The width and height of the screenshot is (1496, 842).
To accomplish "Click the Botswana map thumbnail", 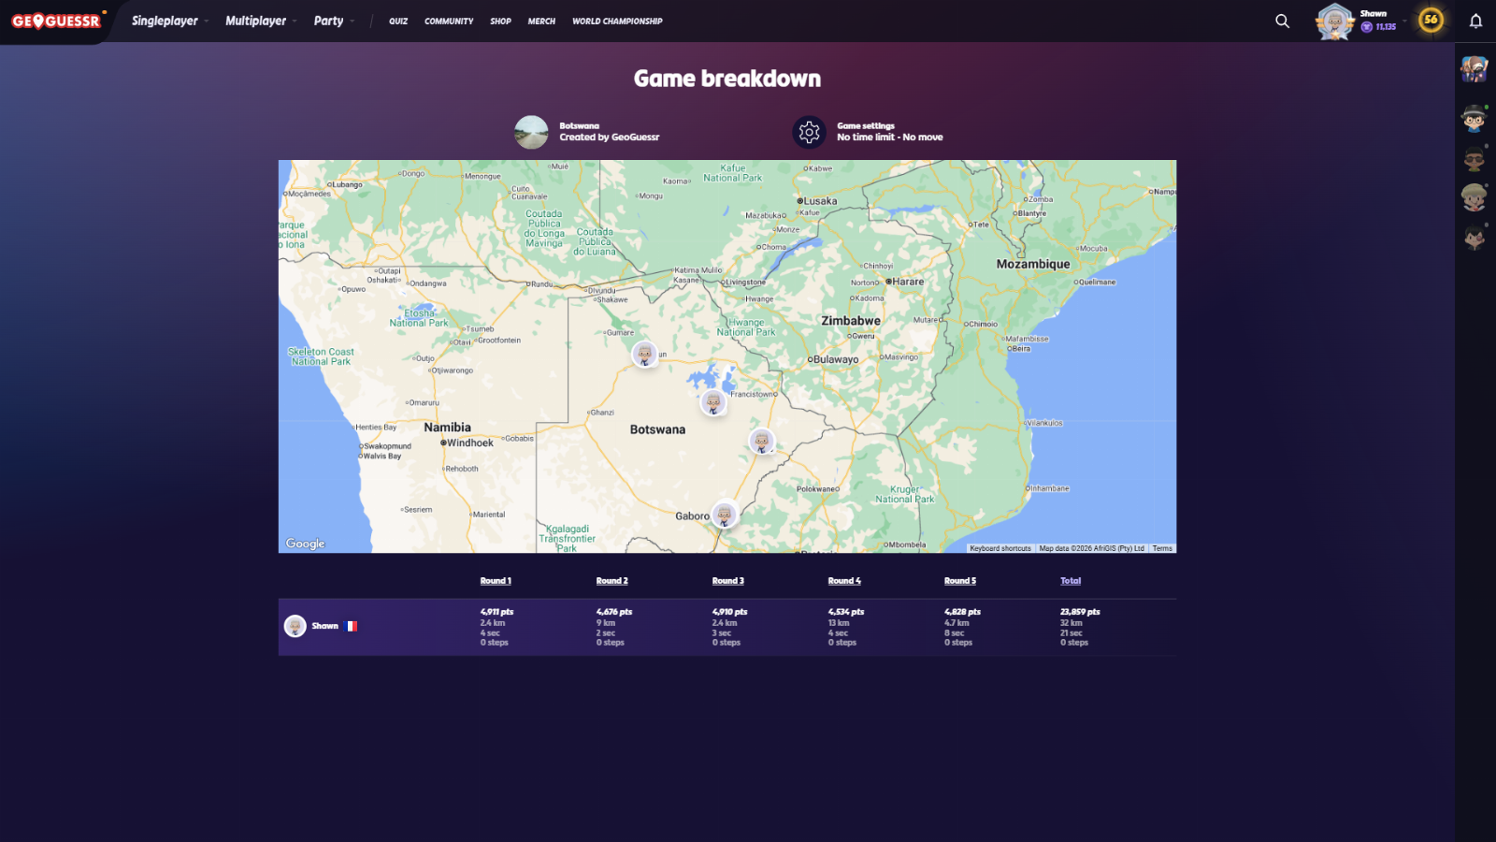I will tap(531, 132).
